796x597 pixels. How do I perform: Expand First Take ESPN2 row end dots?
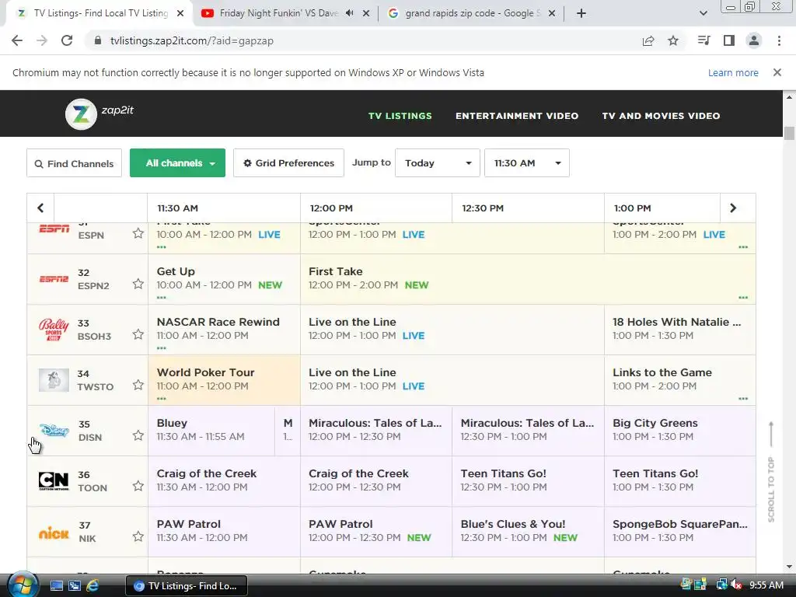pos(743,298)
